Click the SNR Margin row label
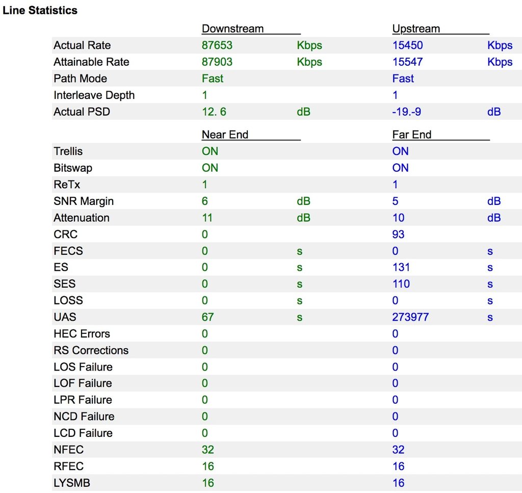The height and width of the screenshot is (493, 522). pyautogui.click(x=83, y=201)
